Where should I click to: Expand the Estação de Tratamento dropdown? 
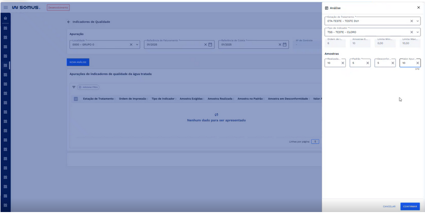(x=418, y=21)
